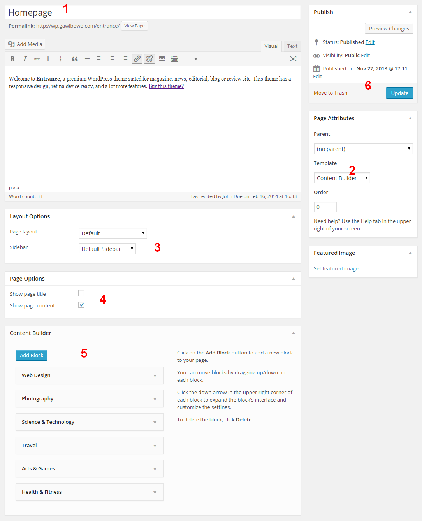Uncheck the Show page content checkbox

81,305
